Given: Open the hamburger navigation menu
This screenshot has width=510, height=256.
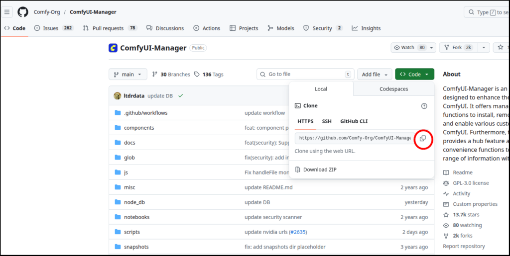Looking at the screenshot, I should (7, 12).
